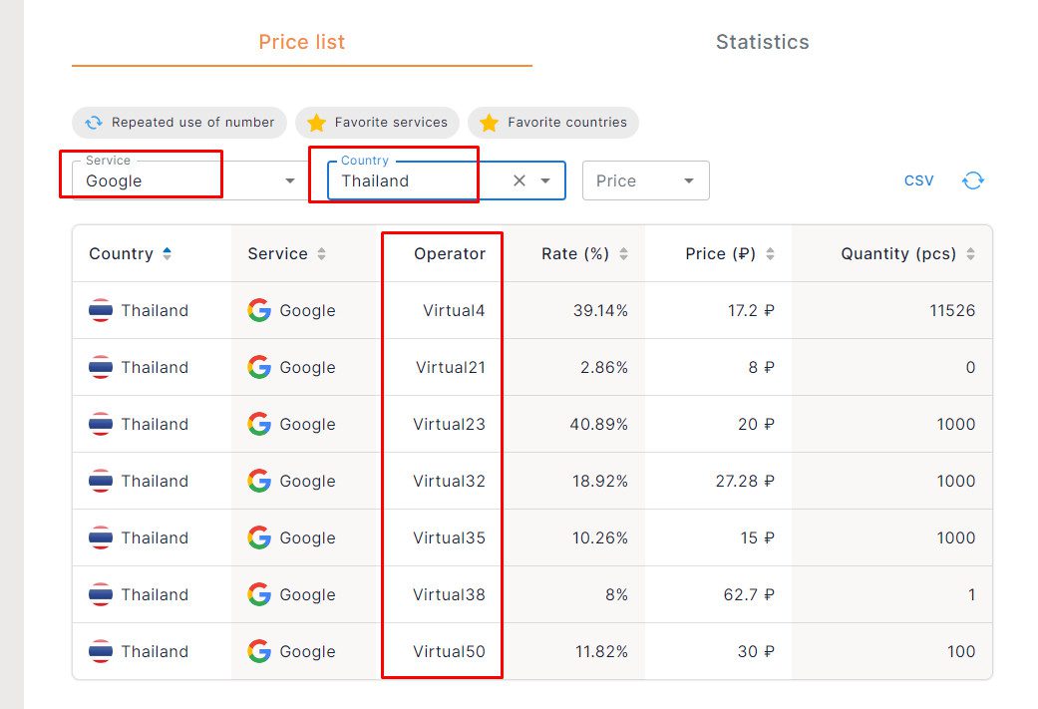The height and width of the screenshot is (709, 1038).
Task: Click Thailand flag in Virtual21 row
Action: 101,367
